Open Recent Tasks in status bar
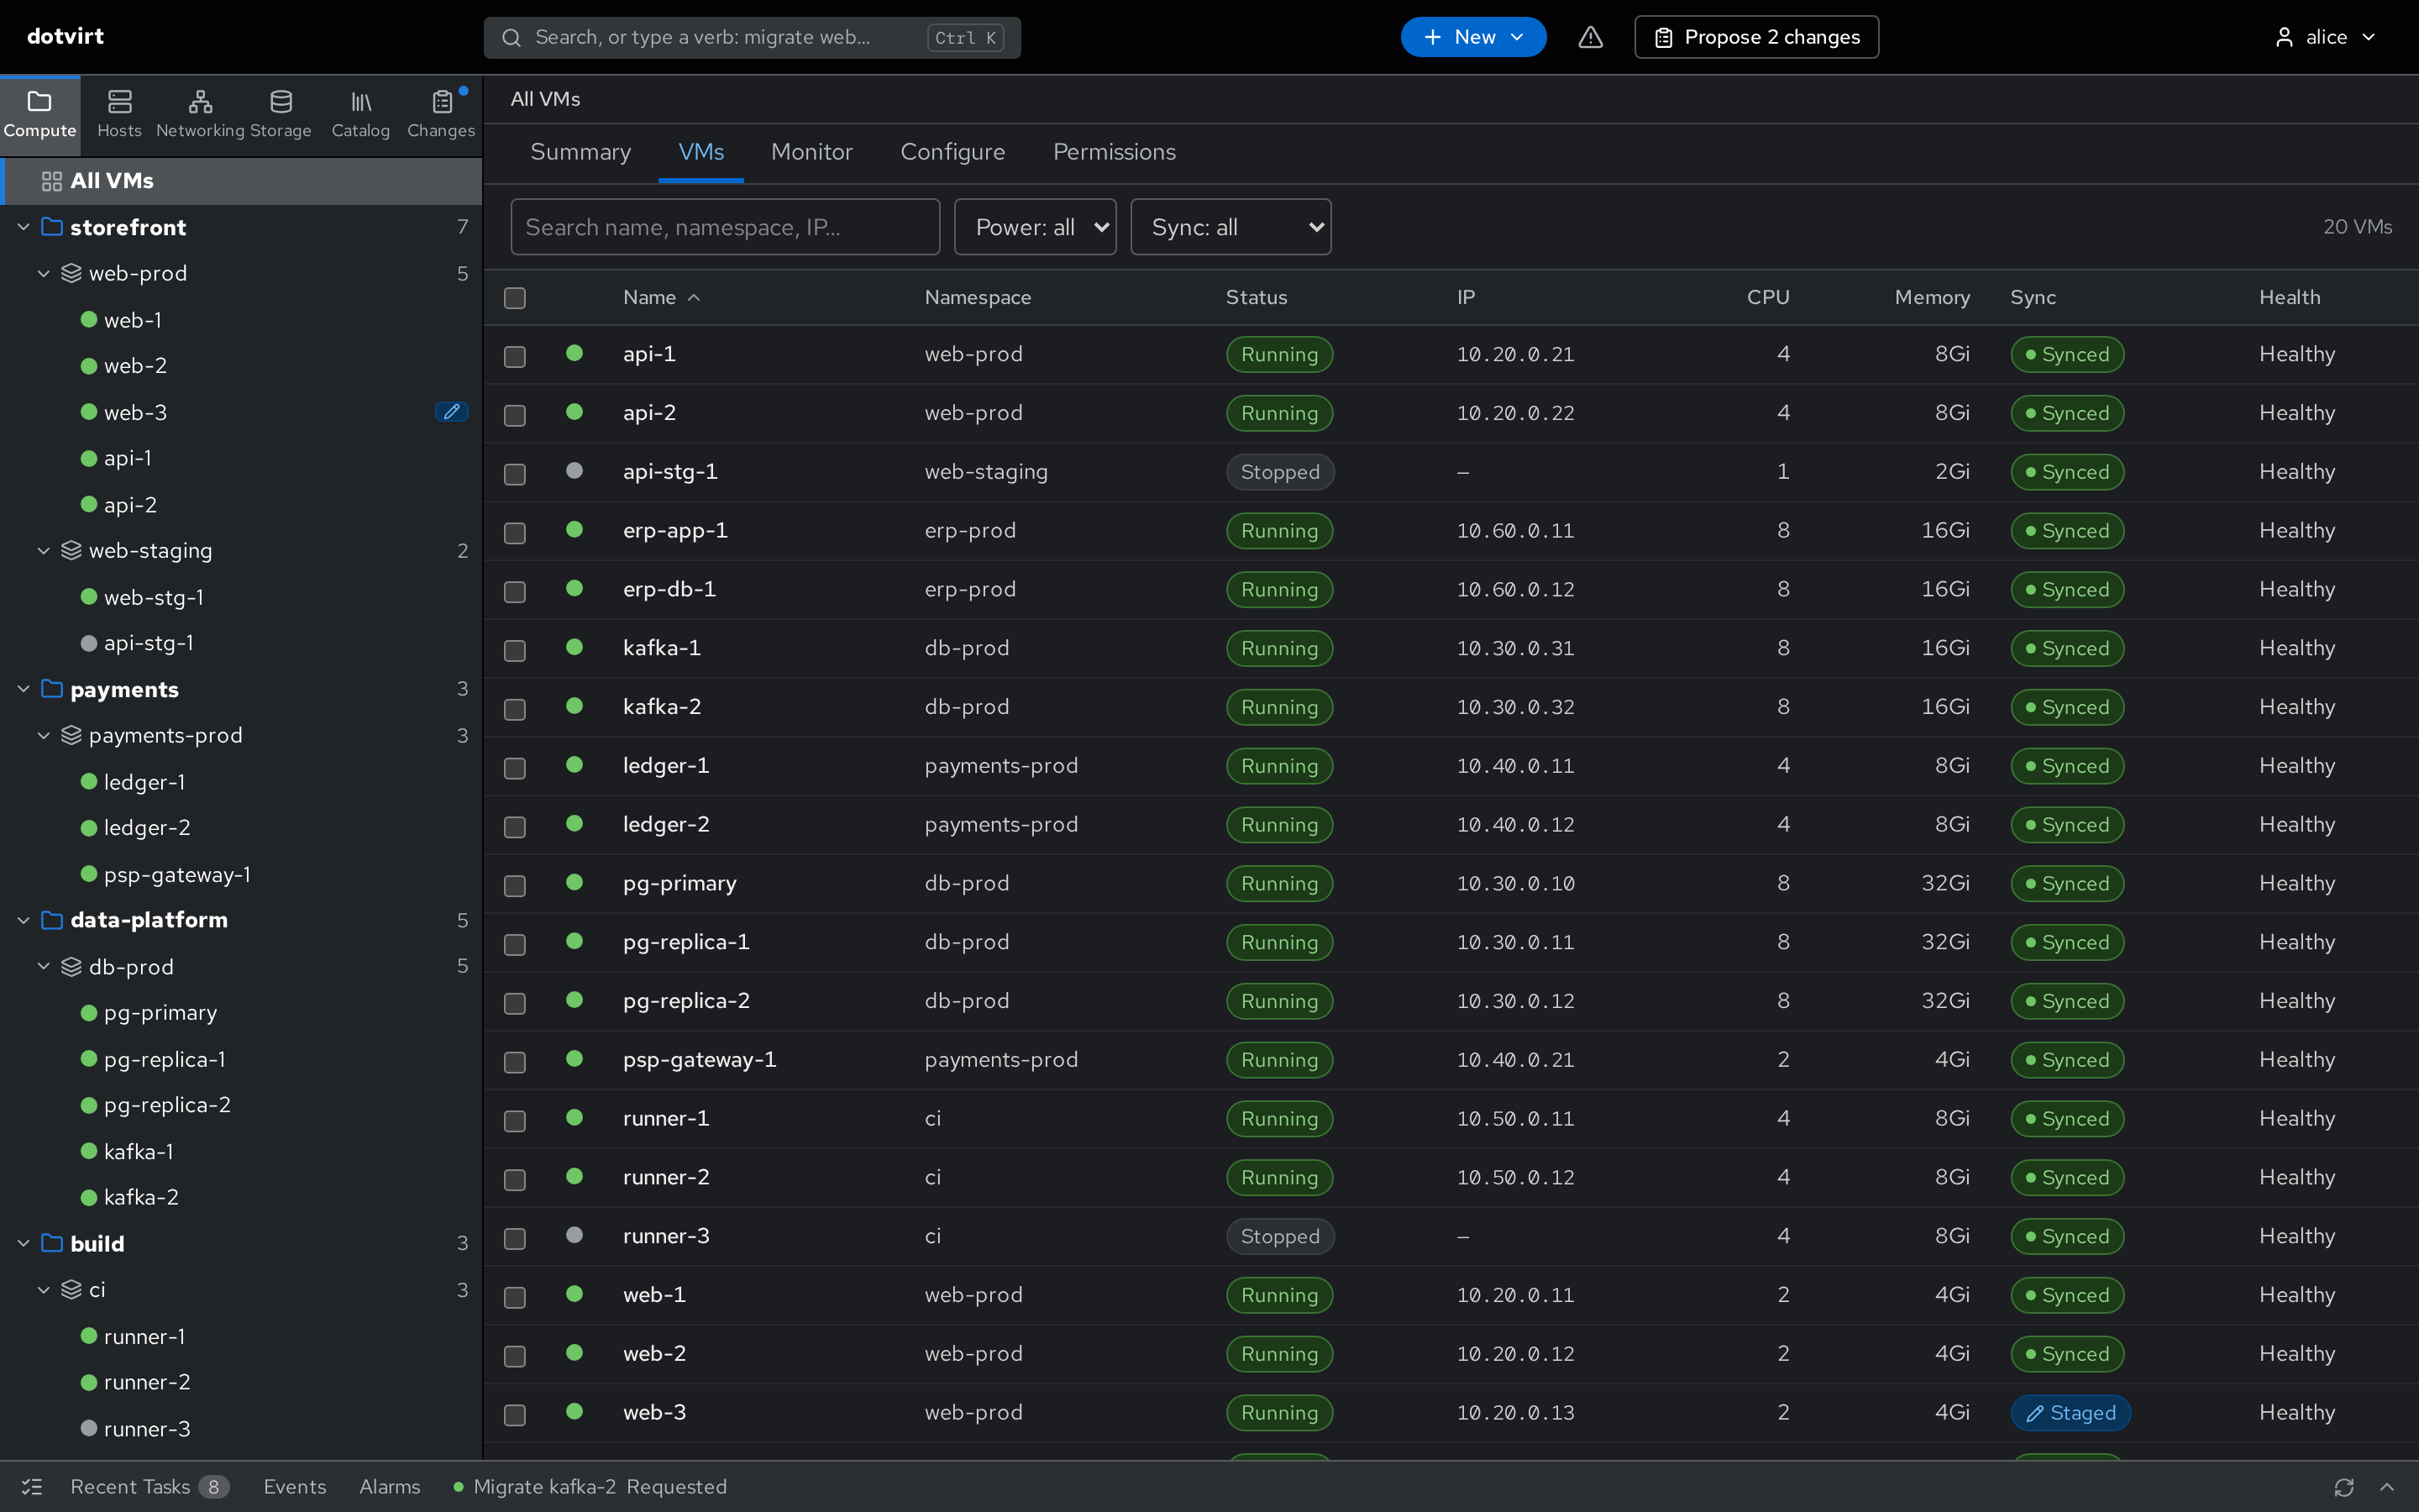 (149, 1487)
